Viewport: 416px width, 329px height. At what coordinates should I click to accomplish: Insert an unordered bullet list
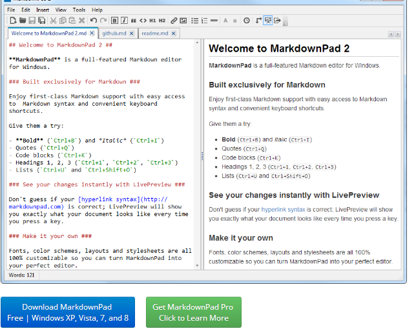(194, 21)
